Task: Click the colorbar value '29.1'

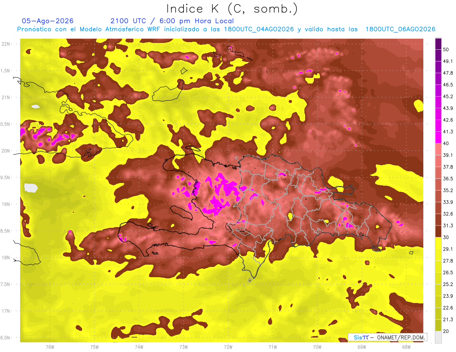Action: pyautogui.click(x=448, y=249)
